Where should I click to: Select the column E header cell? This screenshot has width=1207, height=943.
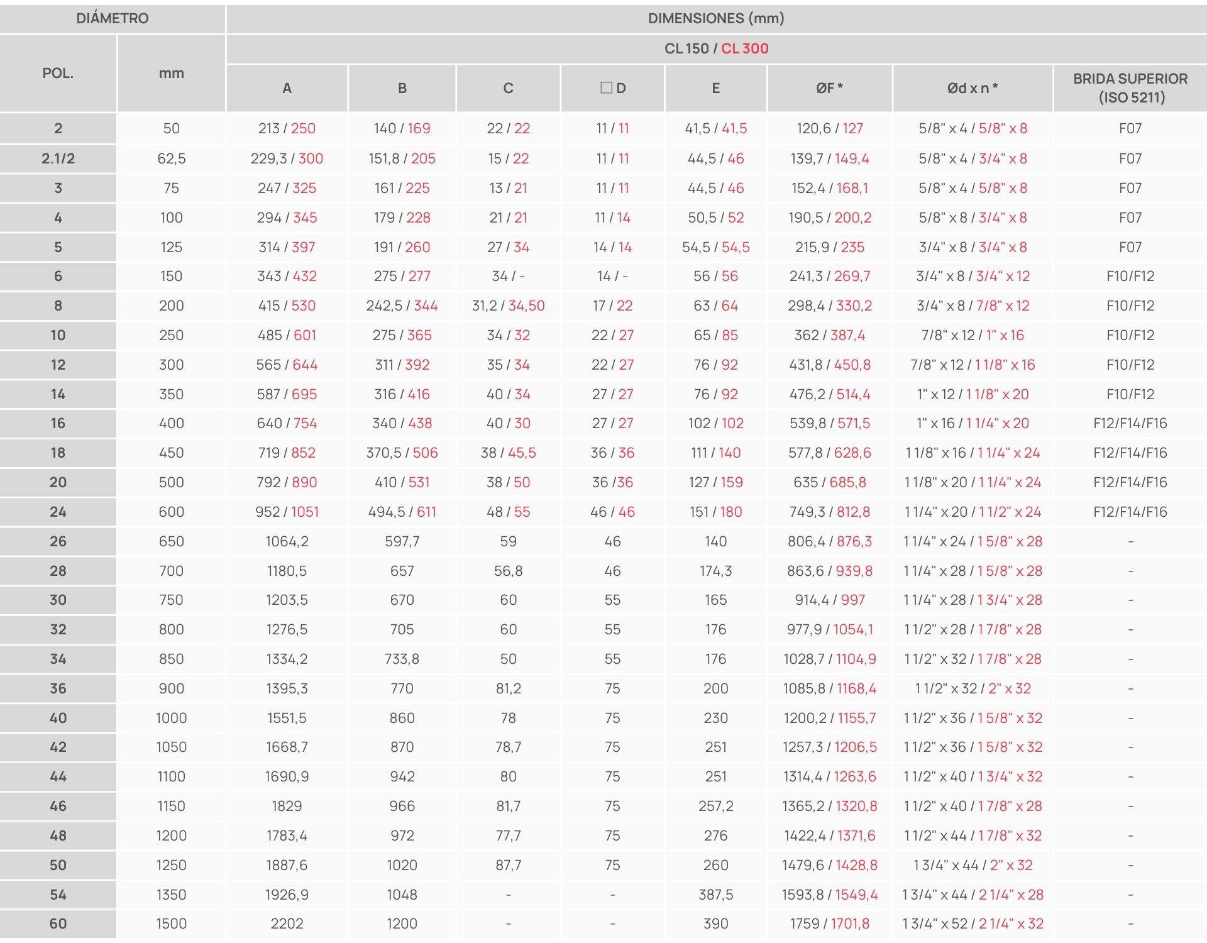[x=715, y=88]
